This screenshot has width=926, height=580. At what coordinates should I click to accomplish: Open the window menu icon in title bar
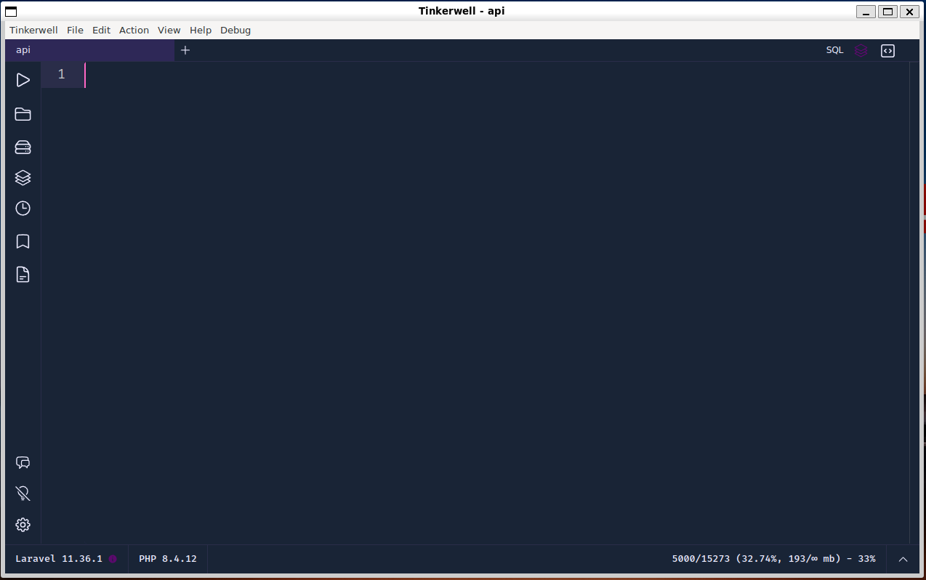point(11,11)
